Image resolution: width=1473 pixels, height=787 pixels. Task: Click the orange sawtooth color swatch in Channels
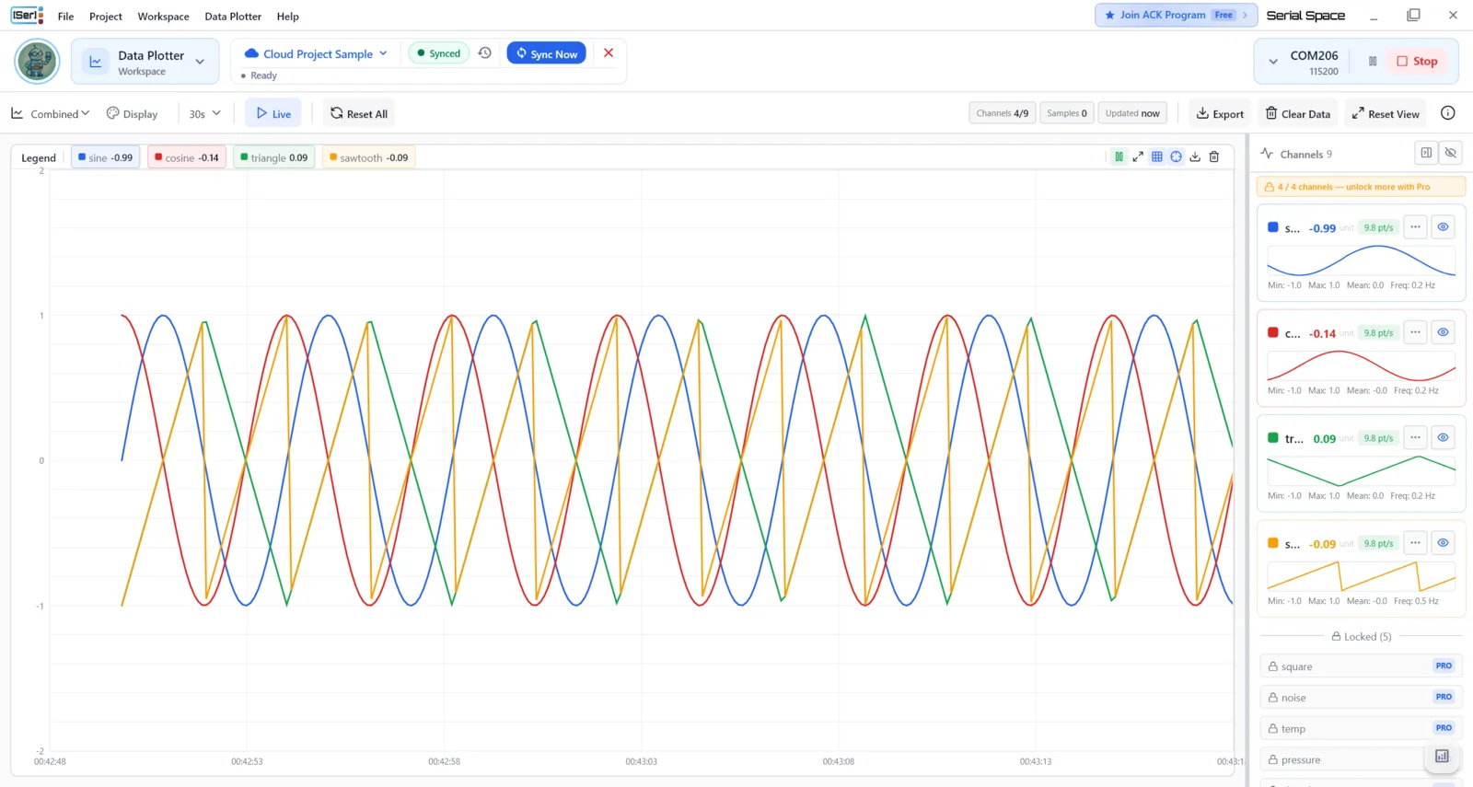click(1273, 543)
